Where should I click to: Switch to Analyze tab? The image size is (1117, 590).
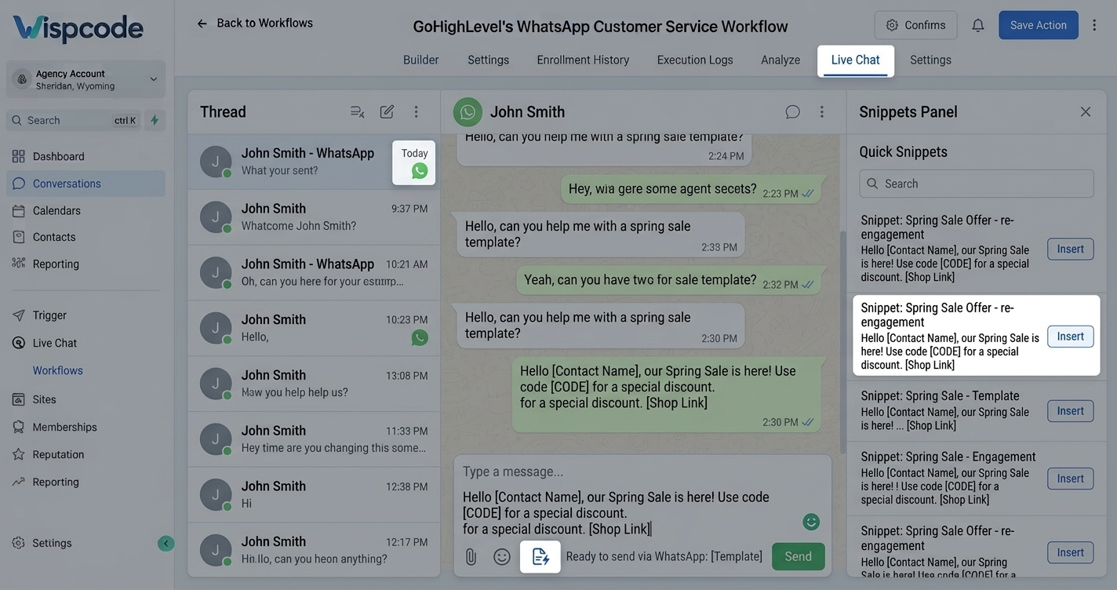pyautogui.click(x=780, y=60)
